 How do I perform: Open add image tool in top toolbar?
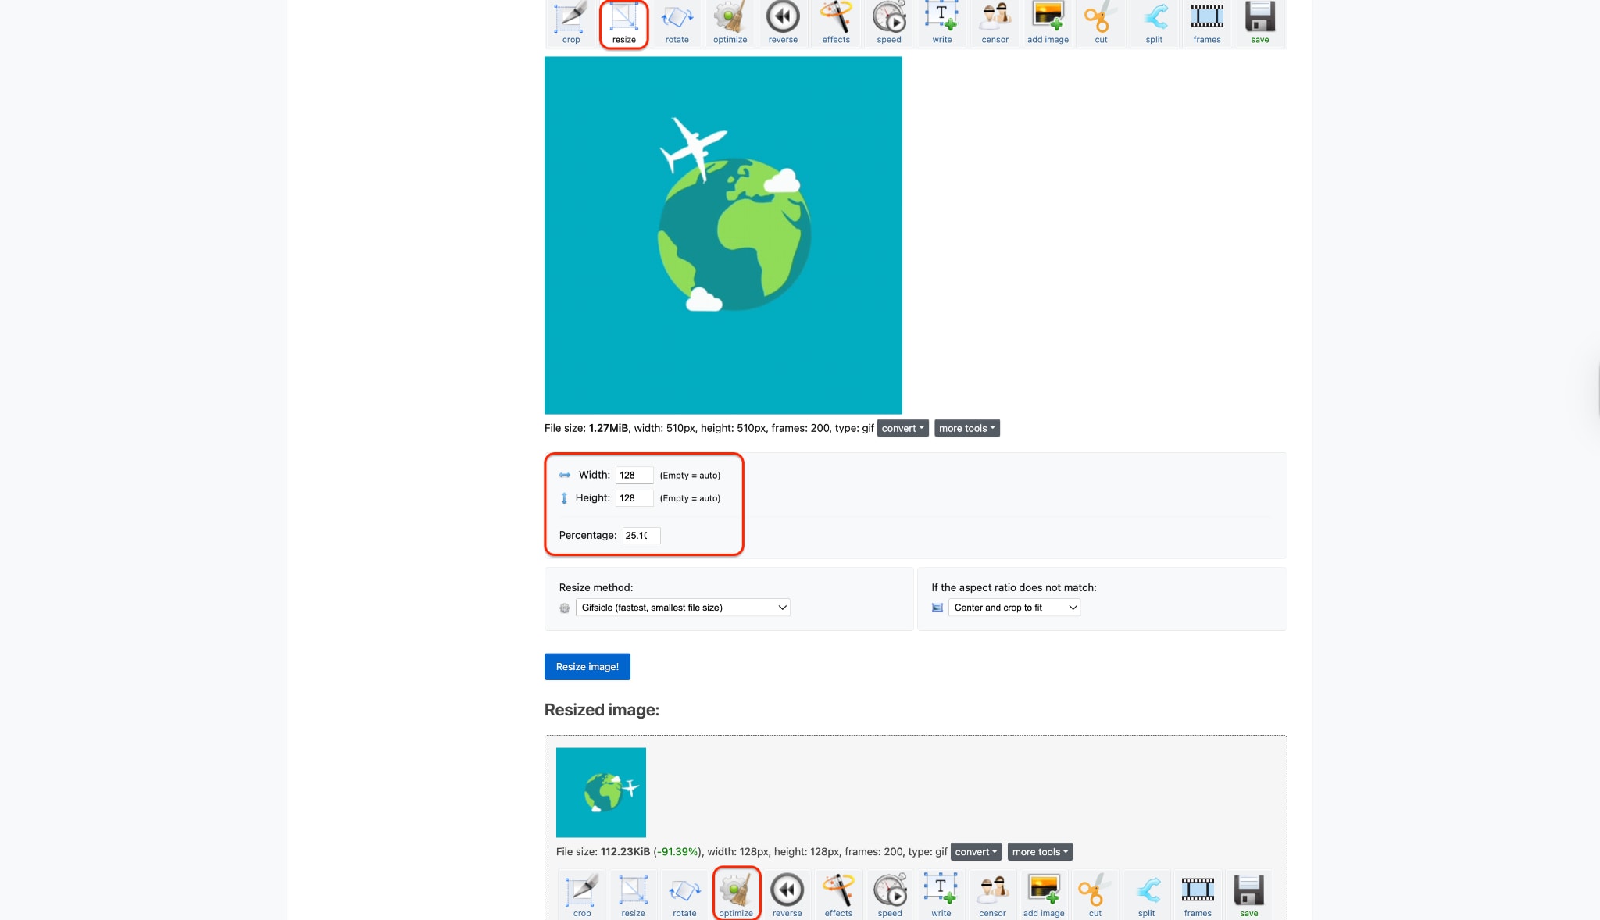[x=1048, y=23]
